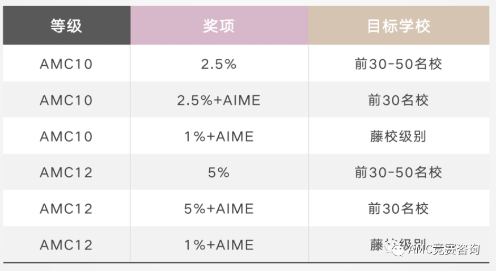The image size is (496, 271).
Task: Click the 目标学校 column header
Action: coord(399,26)
